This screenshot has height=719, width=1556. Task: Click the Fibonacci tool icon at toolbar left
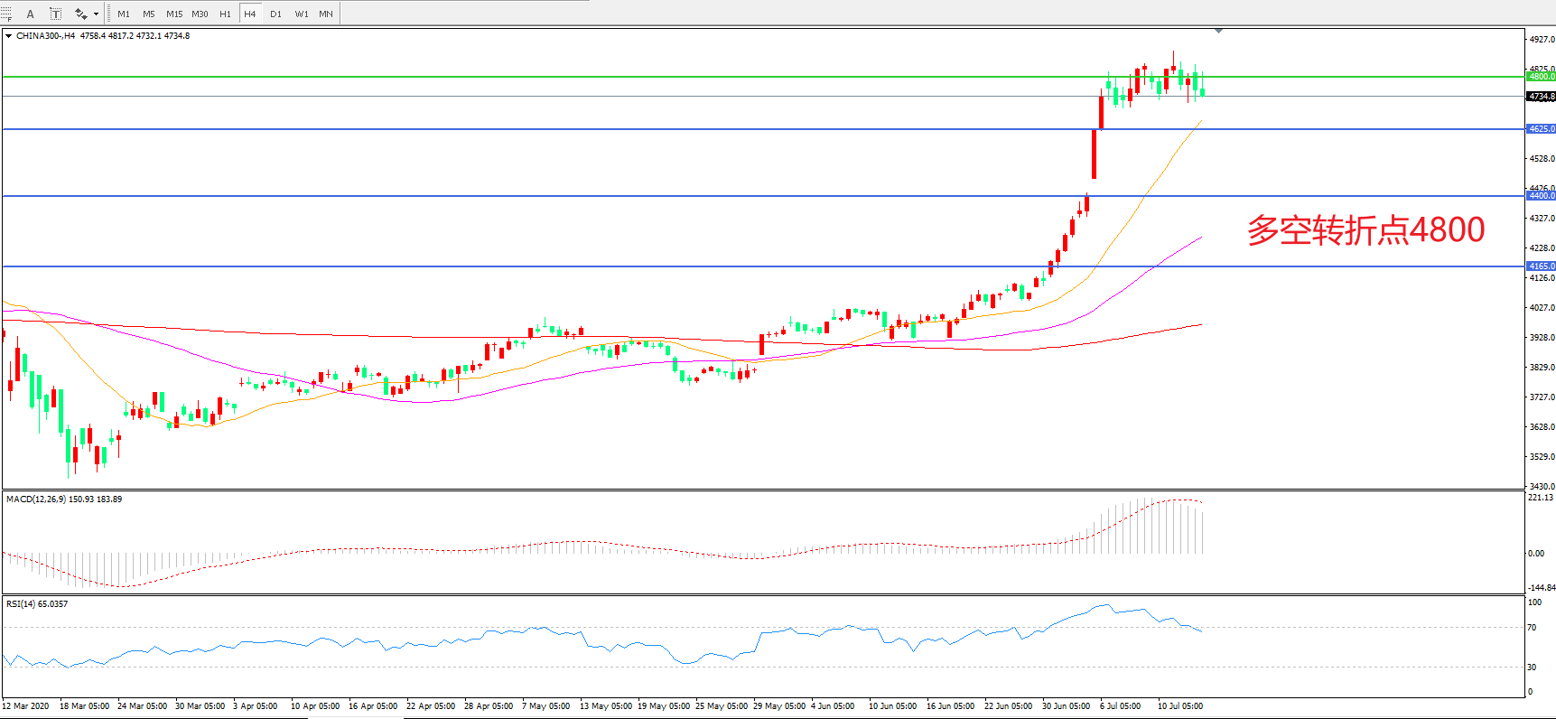(x=6, y=14)
